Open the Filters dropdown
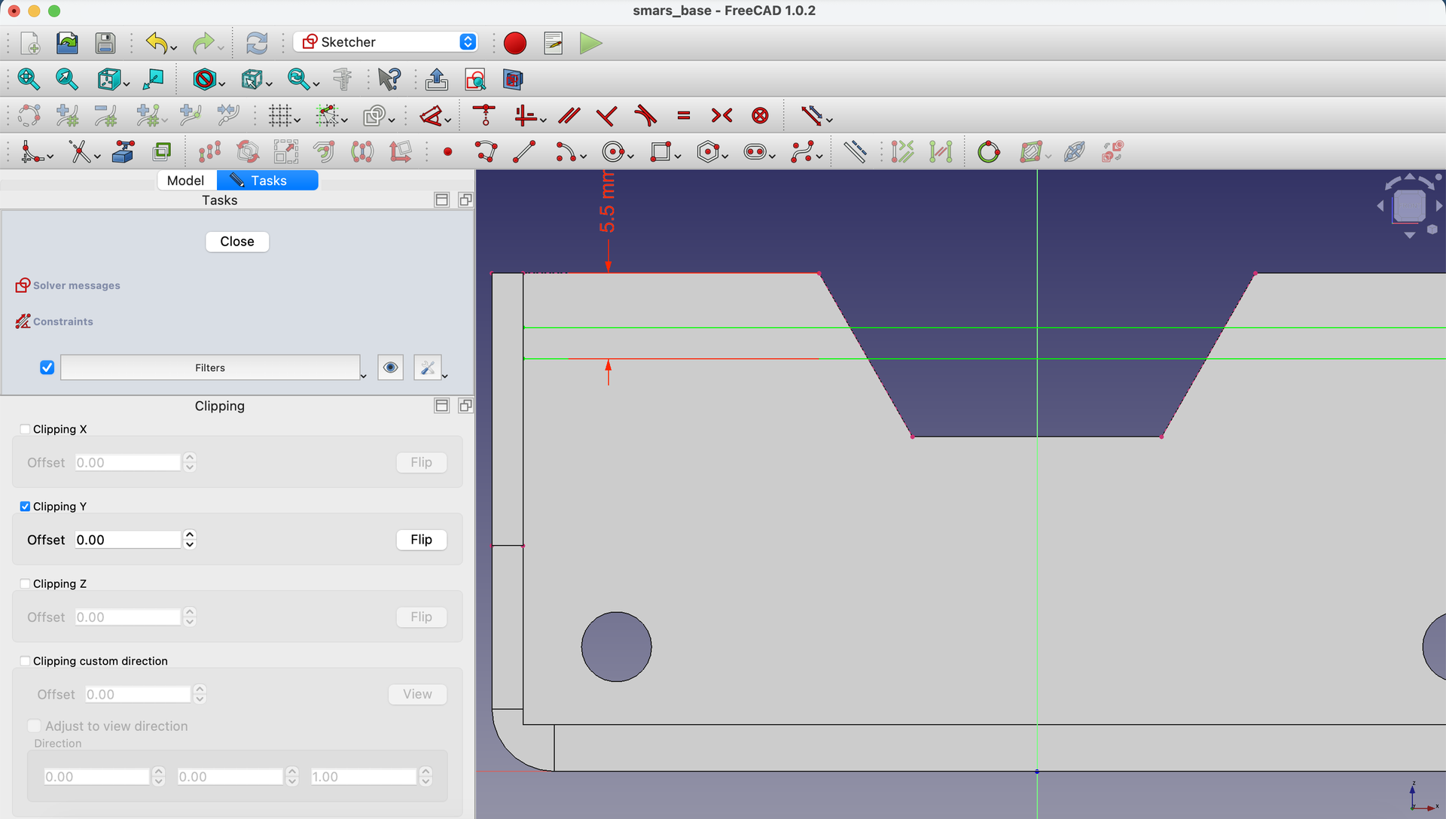Screen dimensions: 1446x819 (210, 367)
